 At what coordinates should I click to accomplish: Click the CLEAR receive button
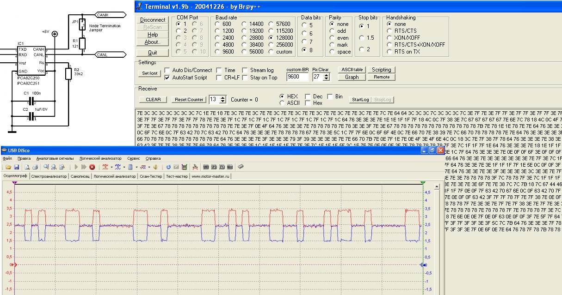pos(153,99)
